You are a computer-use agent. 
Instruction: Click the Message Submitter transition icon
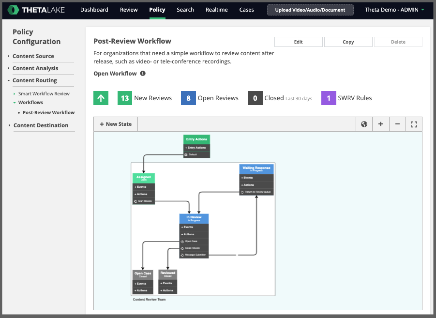[182, 255]
